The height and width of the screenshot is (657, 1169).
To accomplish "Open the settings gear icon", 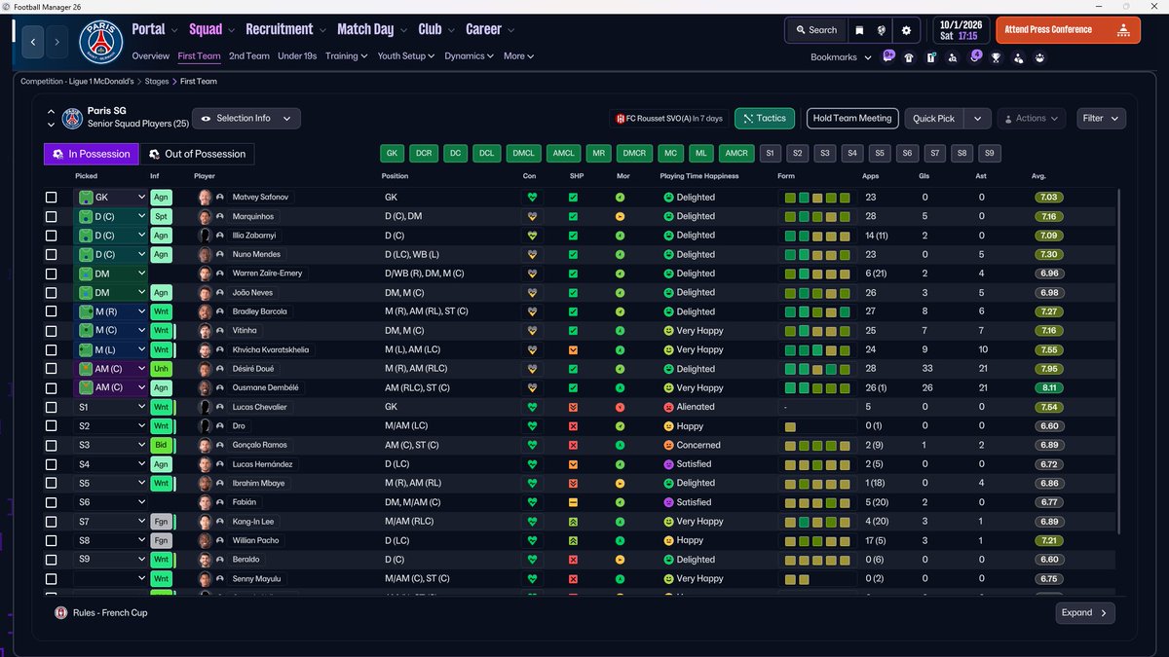I will pyautogui.click(x=906, y=30).
